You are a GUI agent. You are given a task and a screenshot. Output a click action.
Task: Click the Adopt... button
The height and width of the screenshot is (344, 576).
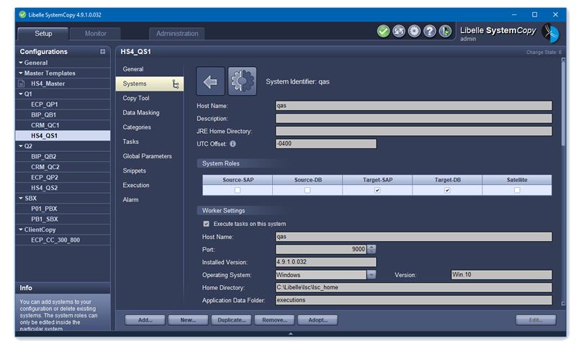click(318, 320)
